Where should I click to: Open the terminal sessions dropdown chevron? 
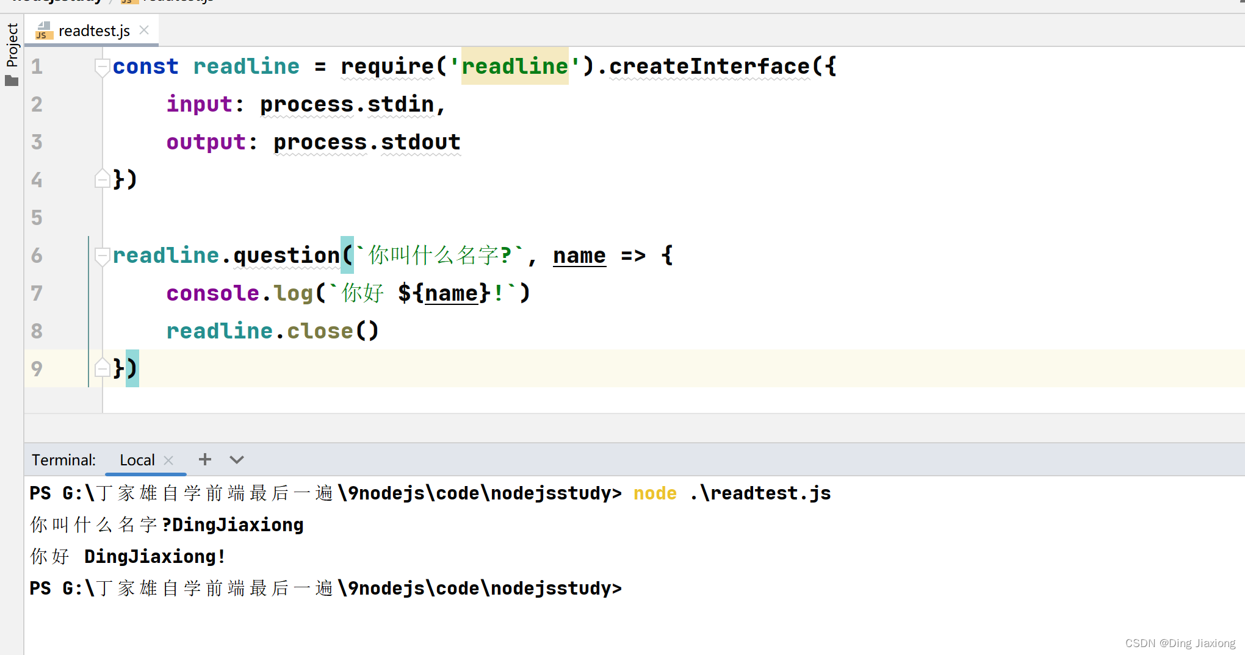coord(236,460)
